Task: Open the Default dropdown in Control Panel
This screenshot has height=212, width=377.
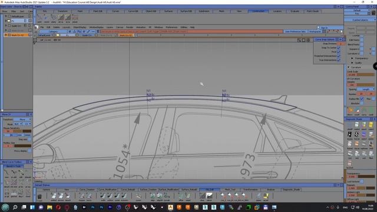Action: coord(357,11)
